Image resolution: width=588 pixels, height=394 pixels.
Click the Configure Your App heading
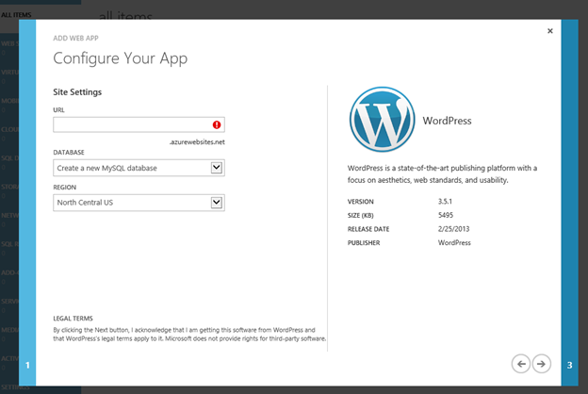click(120, 58)
